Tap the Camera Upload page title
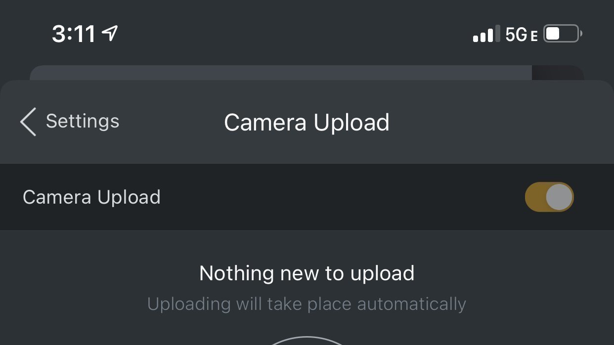Screen dimensions: 614x345 tap(307, 123)
